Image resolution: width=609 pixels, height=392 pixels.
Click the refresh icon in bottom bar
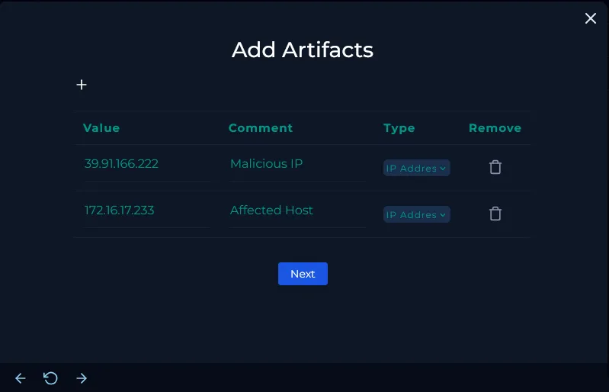tap(50, 378)
